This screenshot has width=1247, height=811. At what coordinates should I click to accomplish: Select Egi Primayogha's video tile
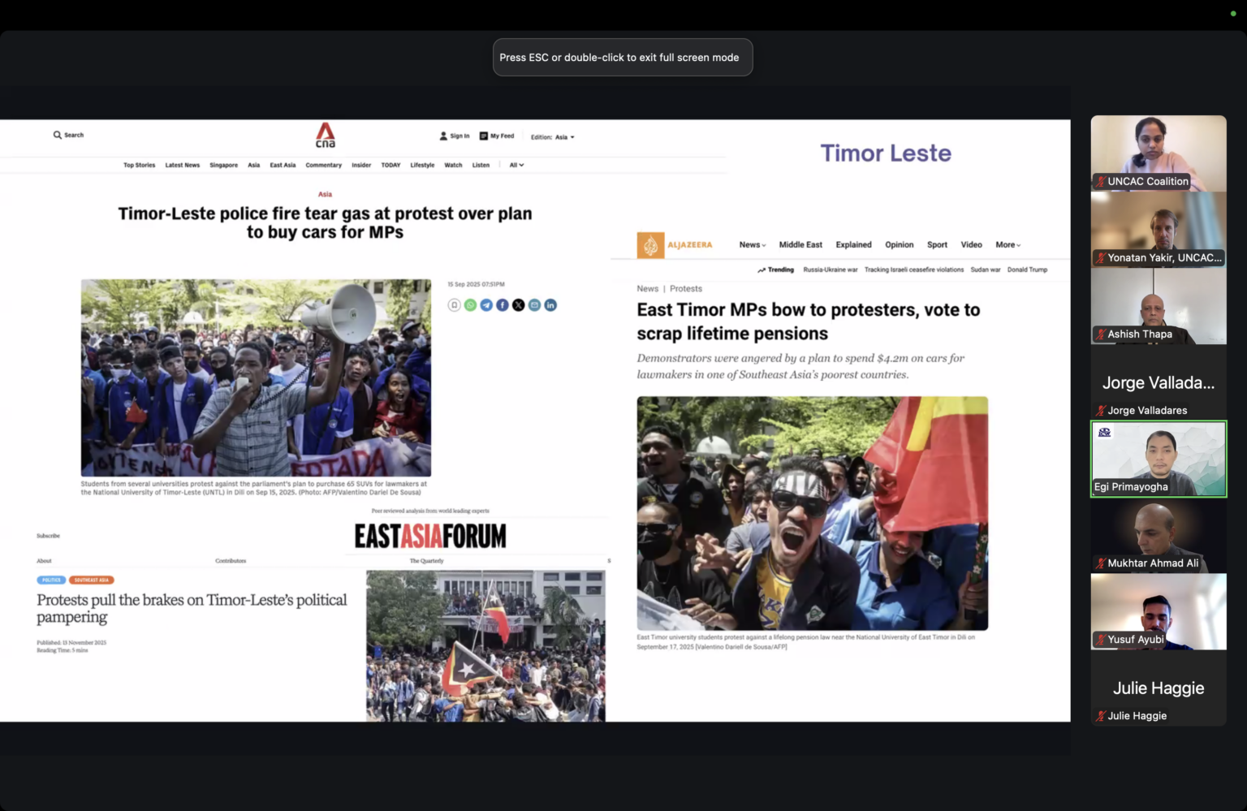click(1158, 459)
